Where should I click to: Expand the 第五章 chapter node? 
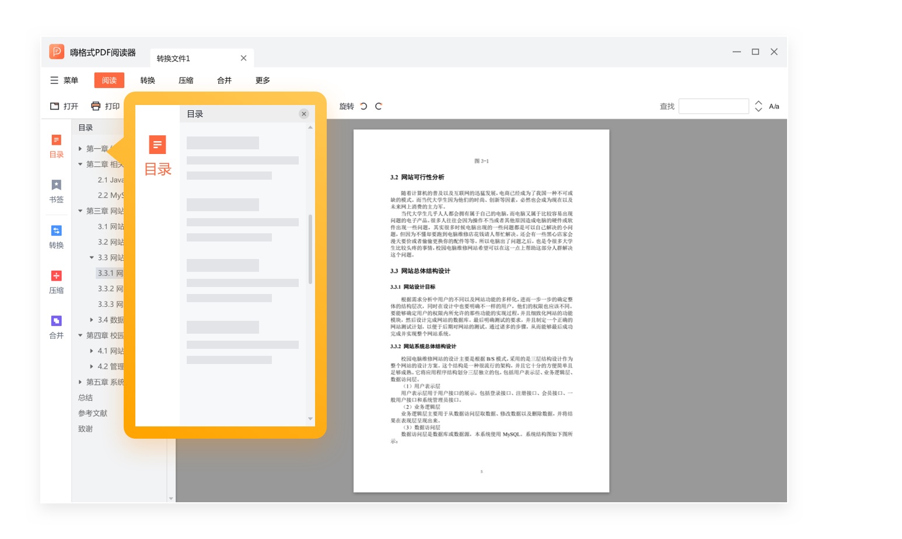[x=81, y=382]
